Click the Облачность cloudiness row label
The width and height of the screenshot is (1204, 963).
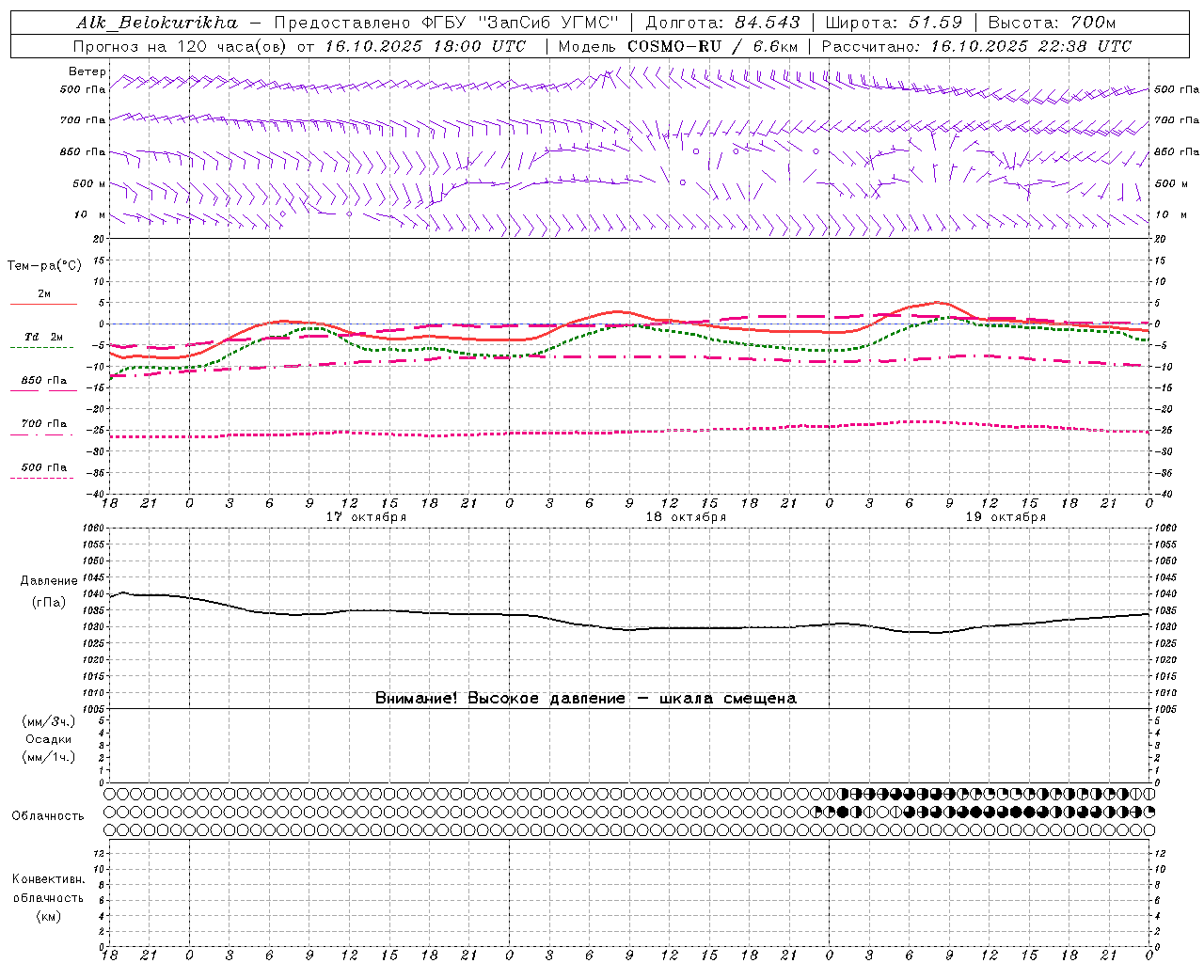pos(48,816)
